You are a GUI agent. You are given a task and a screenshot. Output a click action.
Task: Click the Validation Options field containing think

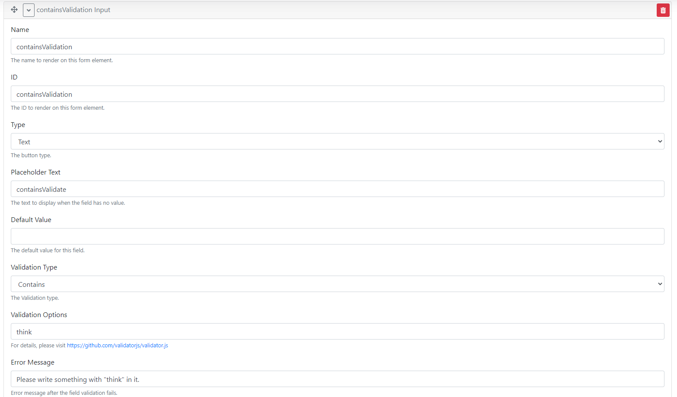click(337, 331)
